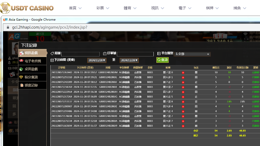The width and height of the screenshot is (260, 146).
Task: Open the 彩票 lottery menu
Action: pos(103,8)
